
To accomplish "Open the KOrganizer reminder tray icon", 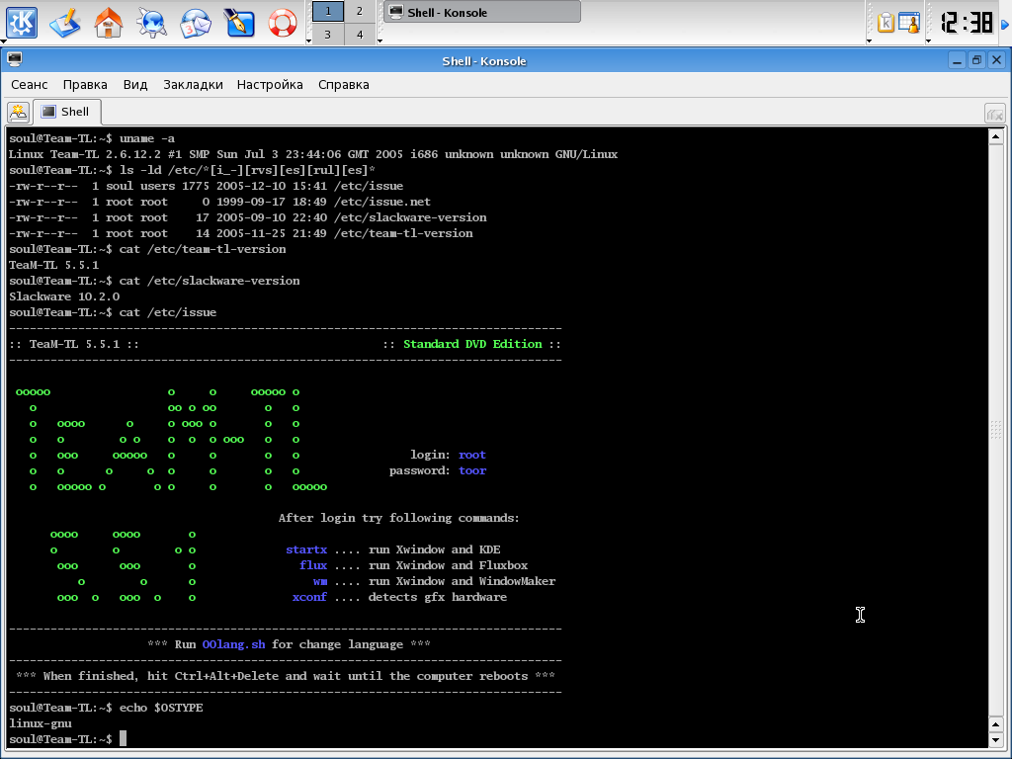I will point(909,23).
